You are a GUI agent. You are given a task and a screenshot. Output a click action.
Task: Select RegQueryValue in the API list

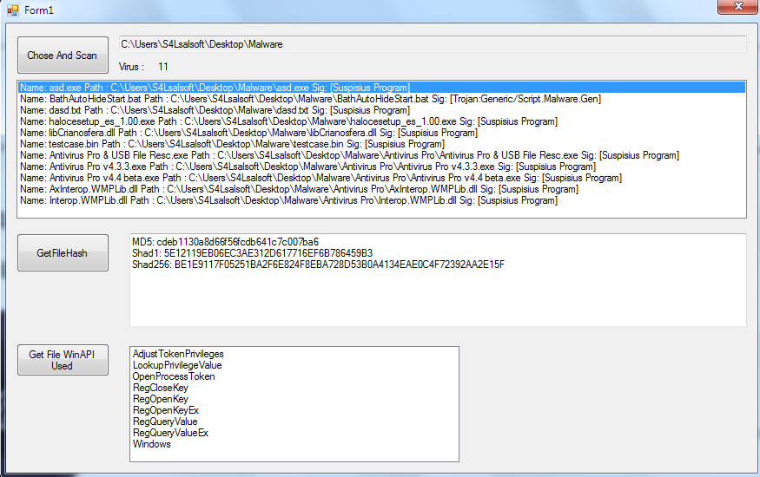[x=294, y=421]
